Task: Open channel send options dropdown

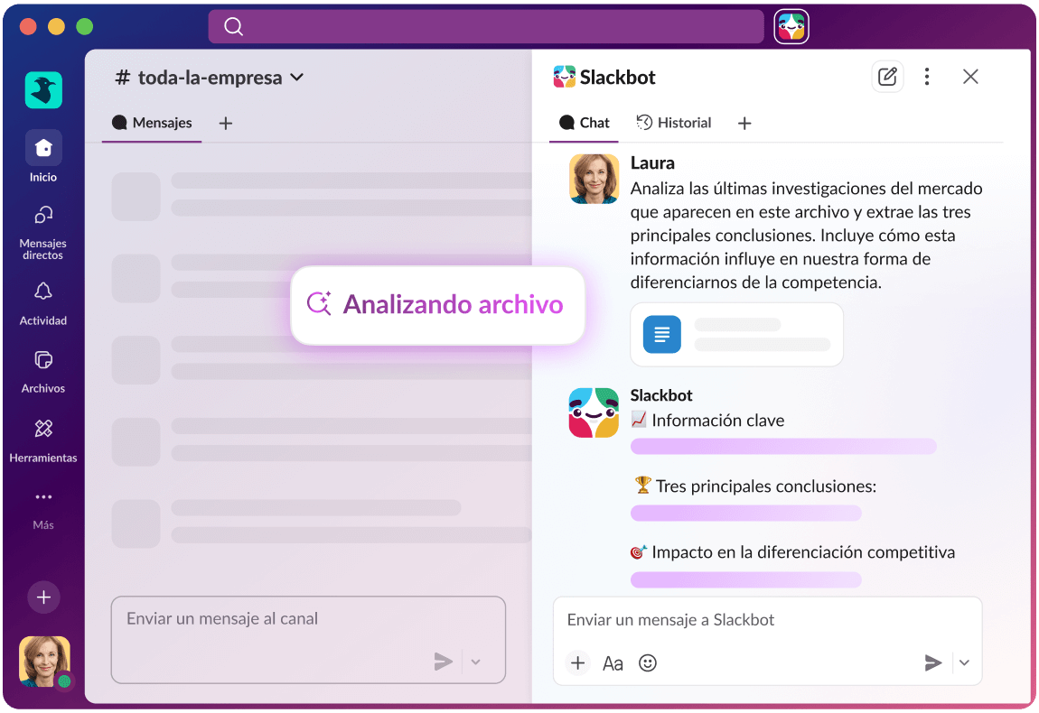Action: coord(476,662)
